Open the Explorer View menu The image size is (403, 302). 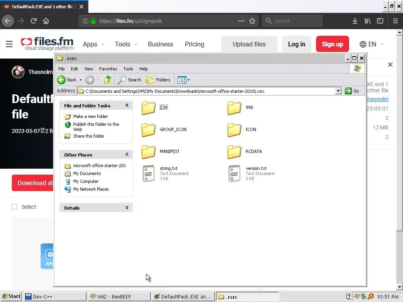(x=89, y=69)
